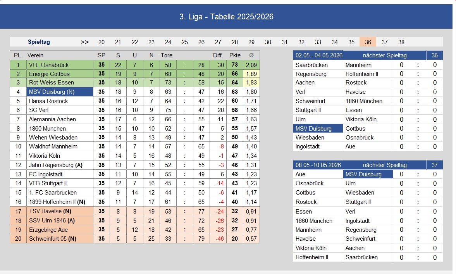Switch to matchday 37
The width and height of the screenshot is (456, 274).
(384, 42)
